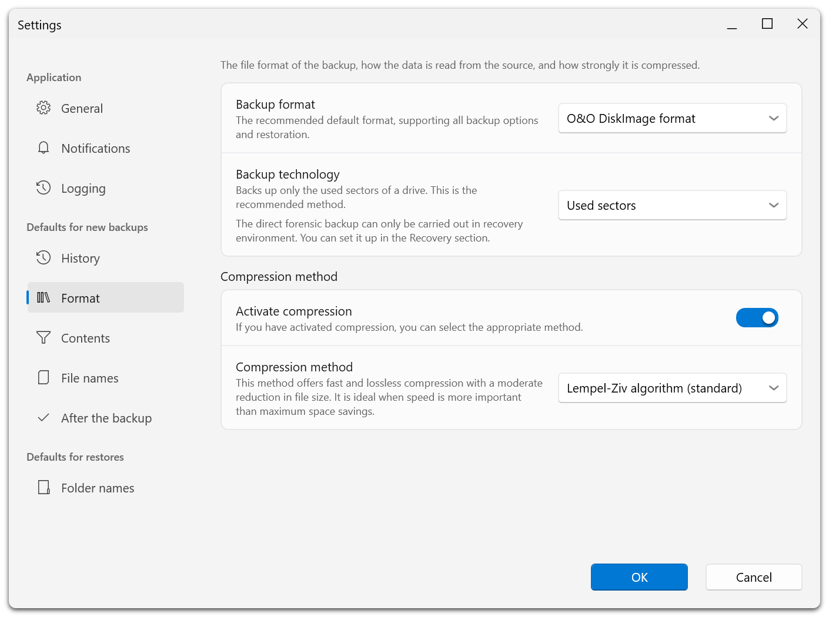This screenshot has width=829, height=617.
Task: Open the After the backup section
Action: click(106, 418)
